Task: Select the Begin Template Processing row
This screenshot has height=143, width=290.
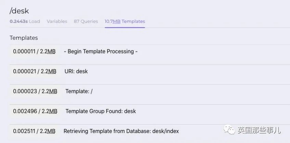Action: (x=150, y=55)
